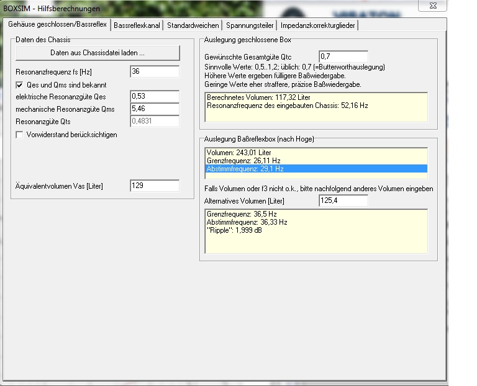Select the Grenzfrequenz: 26,11 Hz row
Viewport: 477px width, 386px height.
click(316, 161)
